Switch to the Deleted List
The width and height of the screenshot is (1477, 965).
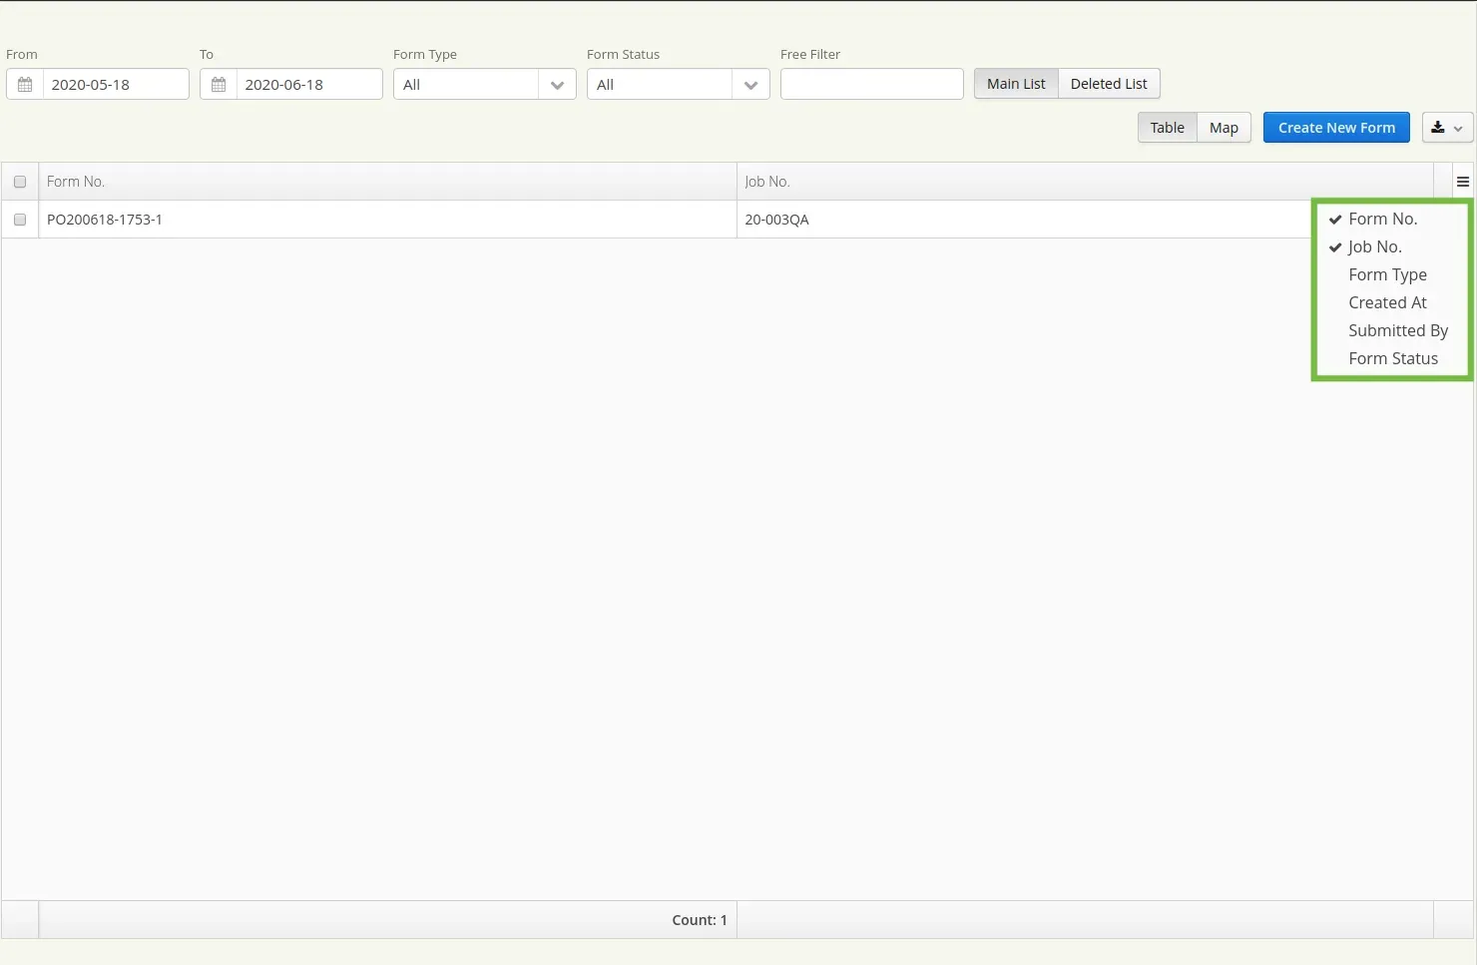1108,83
